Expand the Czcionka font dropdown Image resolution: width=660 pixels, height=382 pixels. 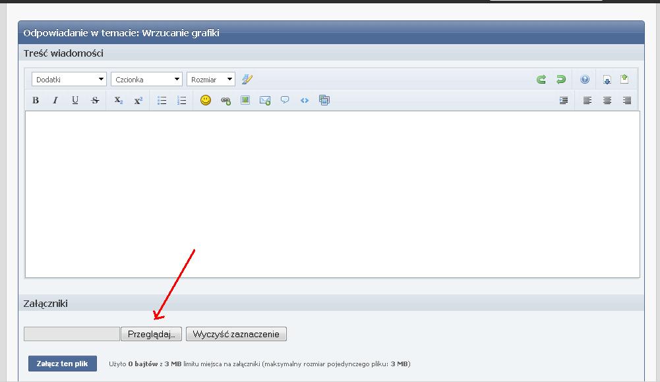coord(146,80)
